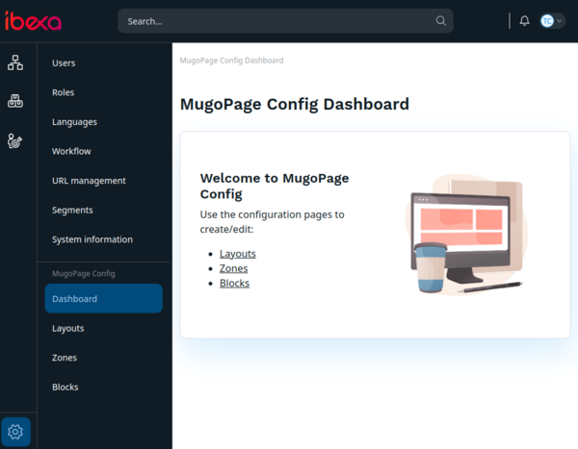Click the MugoPage Config section label
The width and height of the screenshot is (578, 449).
pos(84,273)
